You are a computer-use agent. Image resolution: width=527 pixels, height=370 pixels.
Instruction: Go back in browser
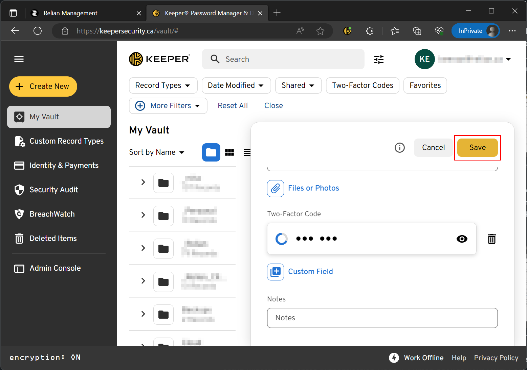click(x=15, y=31)
